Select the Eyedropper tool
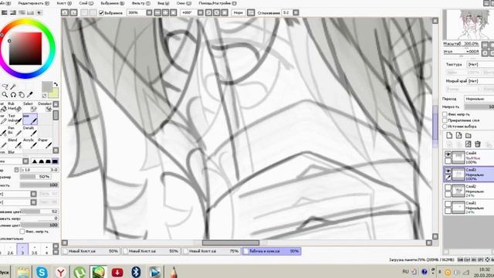This screenshot has height=278, width=494. 30,94
